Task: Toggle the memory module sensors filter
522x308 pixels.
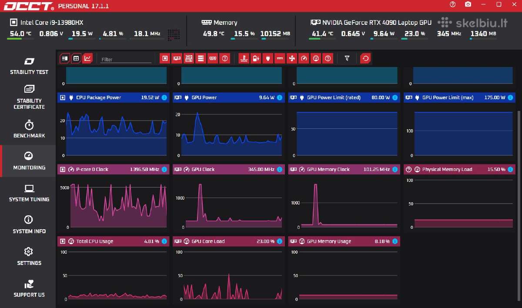Action: [213, 58]
